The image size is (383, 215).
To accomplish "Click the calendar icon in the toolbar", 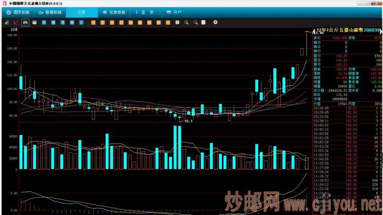I will (x=34, y=22).
